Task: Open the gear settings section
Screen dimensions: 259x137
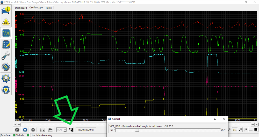Action: 6,78
